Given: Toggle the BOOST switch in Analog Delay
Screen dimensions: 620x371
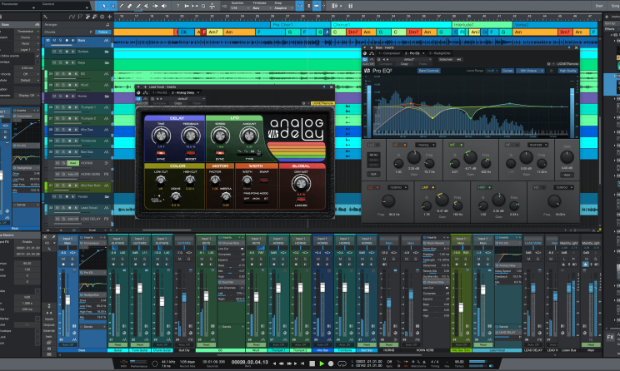Looking at the screenshot, I should [191, 153].
